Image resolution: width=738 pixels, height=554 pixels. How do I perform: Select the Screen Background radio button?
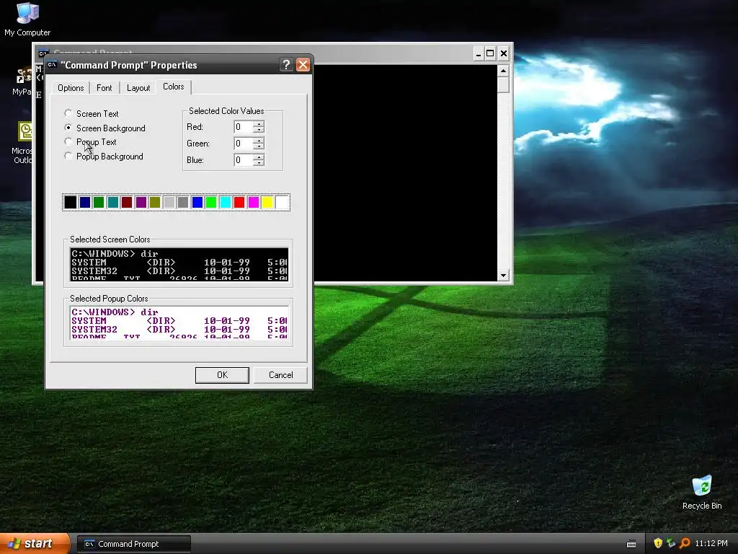[68, 128]
